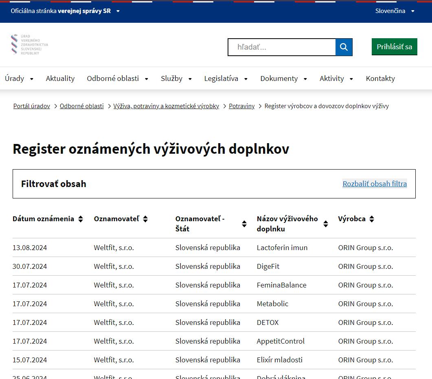Click the magnifying glass search icon
The image size is (432, 379).
(x=344, y=47)
